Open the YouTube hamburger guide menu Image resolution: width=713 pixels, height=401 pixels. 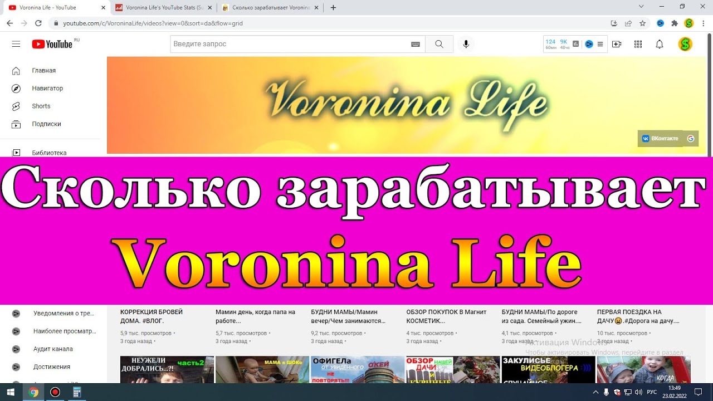pos(16,44)
